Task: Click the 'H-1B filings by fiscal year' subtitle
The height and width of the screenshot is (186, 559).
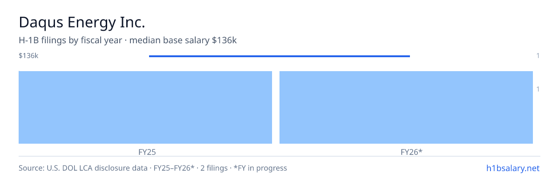Action: [70, 40]
